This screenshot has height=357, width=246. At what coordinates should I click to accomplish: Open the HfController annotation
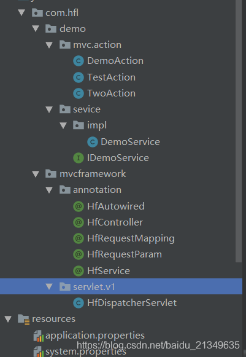(115, 222)
